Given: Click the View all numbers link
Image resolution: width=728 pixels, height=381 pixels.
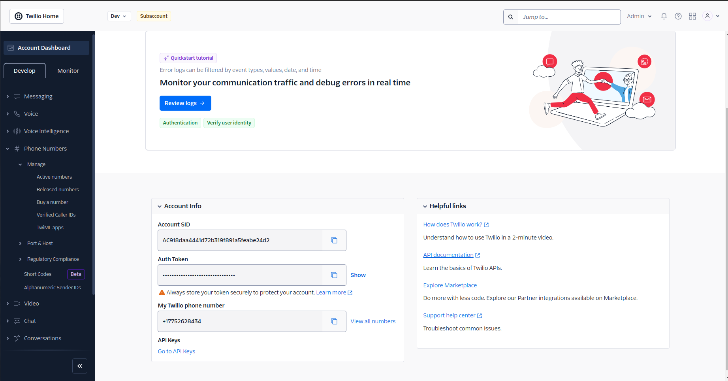Looking at the screenshot, I should [373, 321].
